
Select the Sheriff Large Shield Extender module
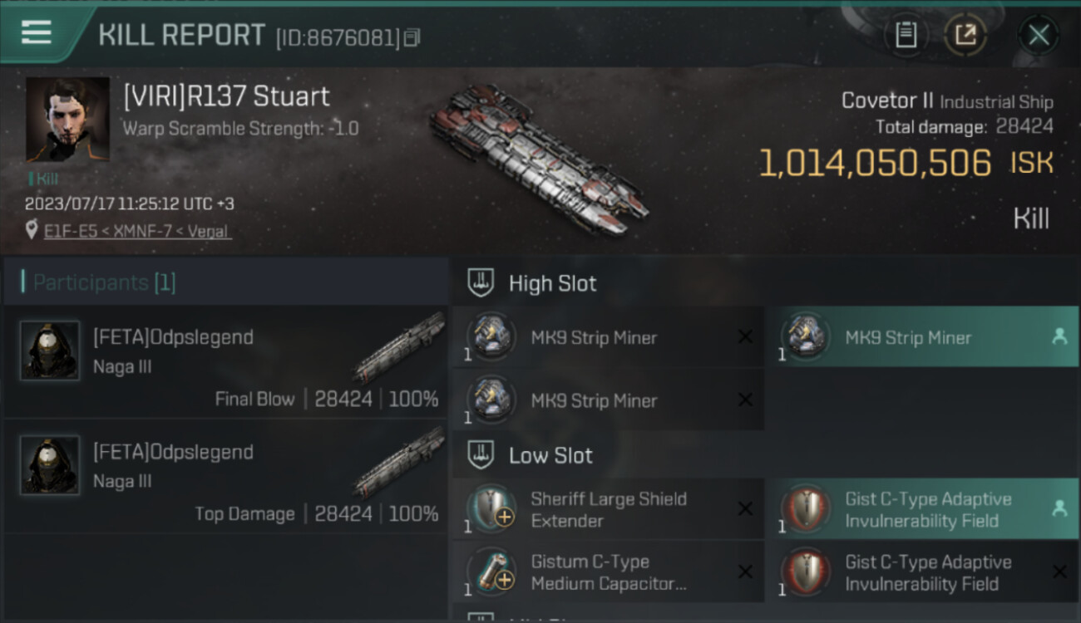click(x=609, y=509)
